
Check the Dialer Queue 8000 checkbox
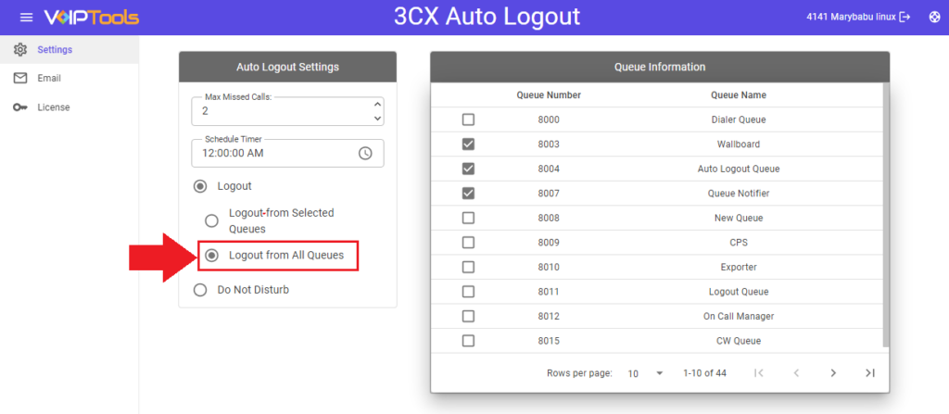[468, 119]
